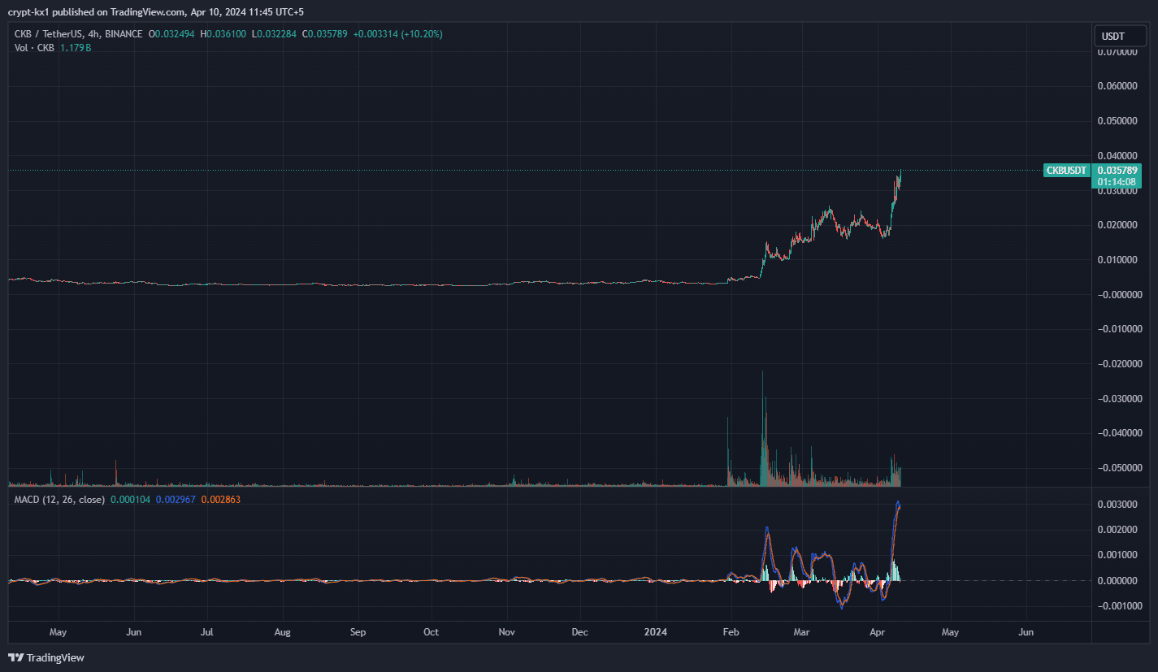Click the volume value 1.179 B

[x=76, y=48]
